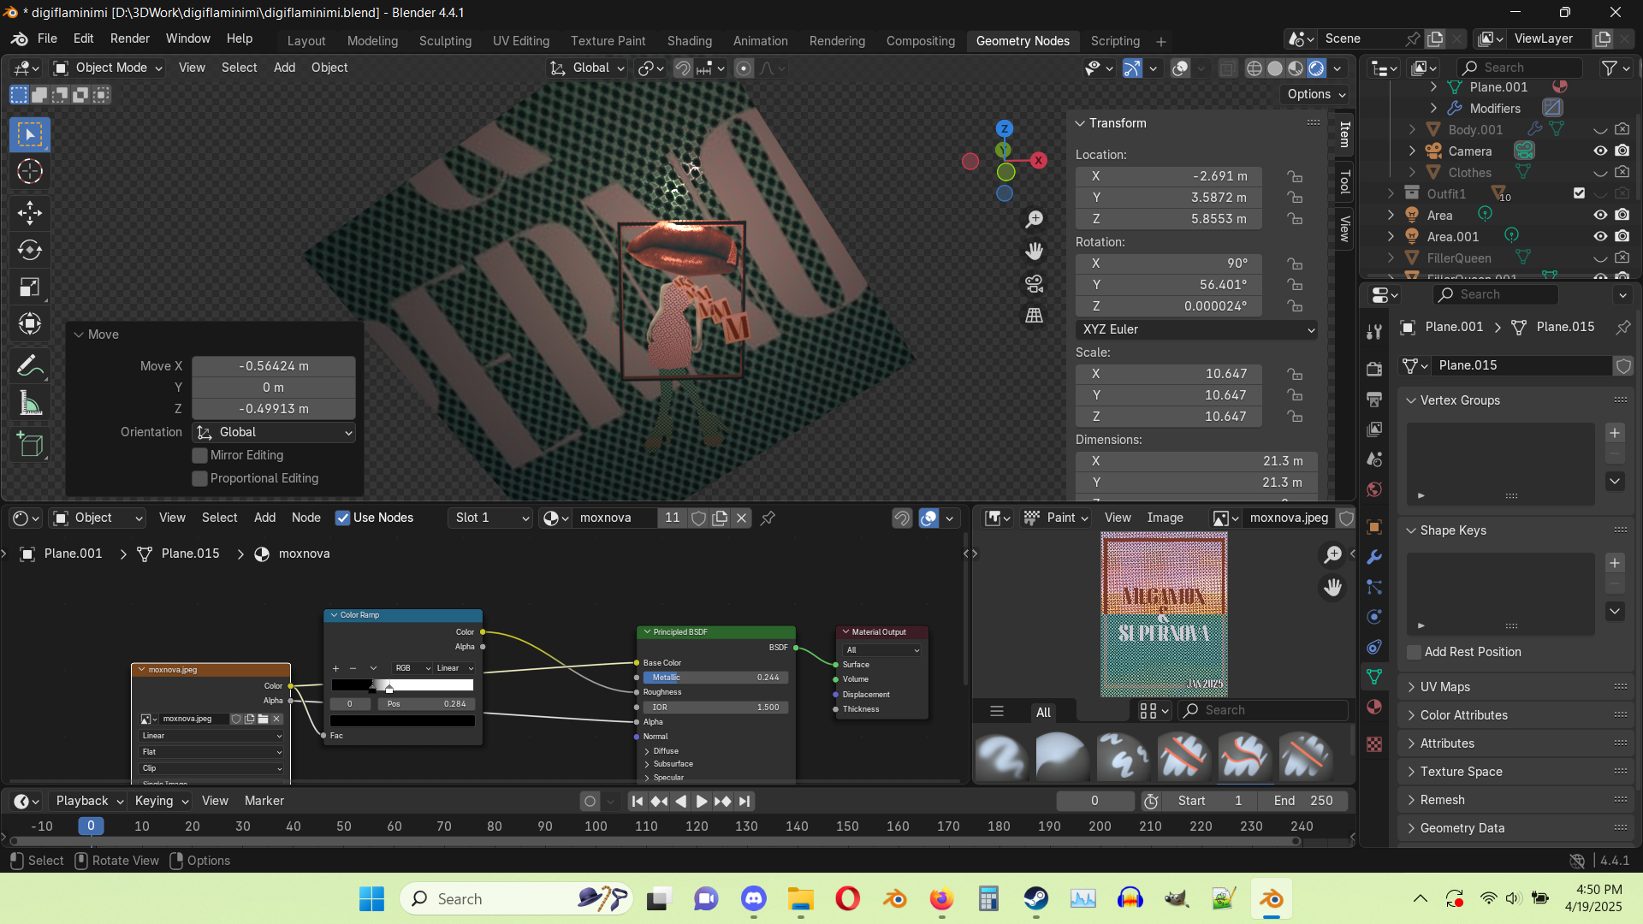This screenshot has width=1643, height=924.
Task: Open the Object Data green triangle tab
Action: (x=1374, y=677)
